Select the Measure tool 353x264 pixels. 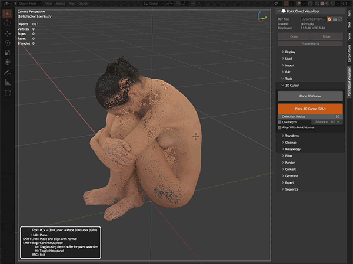[x=8, y=82]
